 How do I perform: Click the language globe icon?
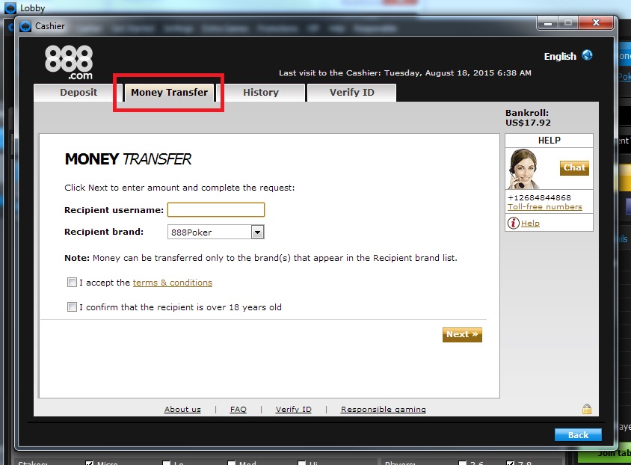587,55
